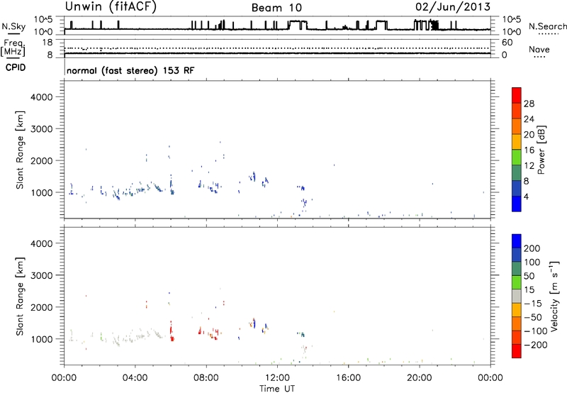Click the "Freq. [MHz]" axis label
Image resolution: width=567 pixels, height=393 pixels.
click(13, 48)
